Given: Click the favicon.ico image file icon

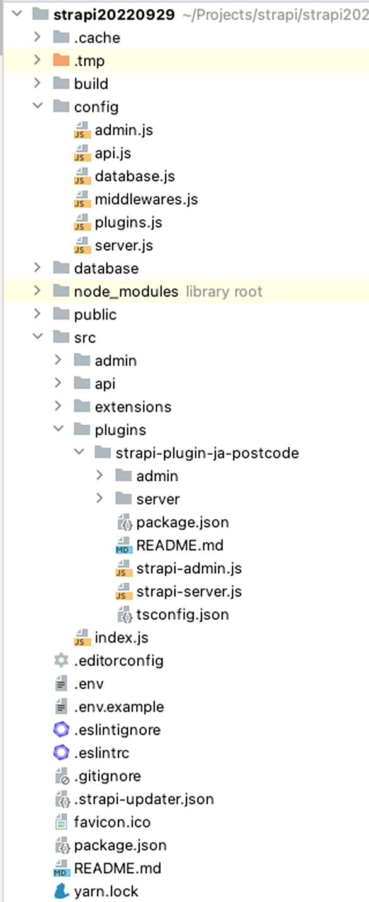Looking at the screenshot, I should coord(61,822).
